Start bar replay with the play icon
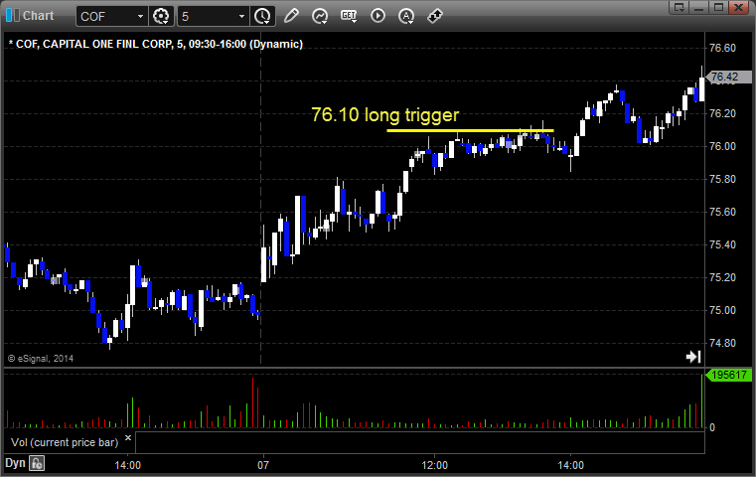 pos(378,16)
